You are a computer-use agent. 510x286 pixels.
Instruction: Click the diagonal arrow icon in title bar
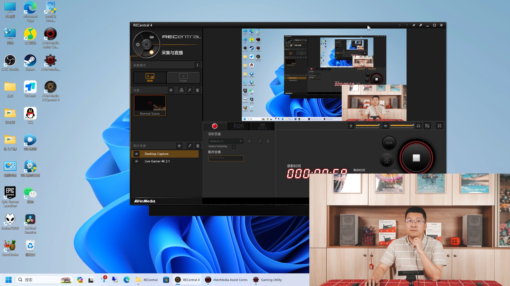tap(420, 25)
